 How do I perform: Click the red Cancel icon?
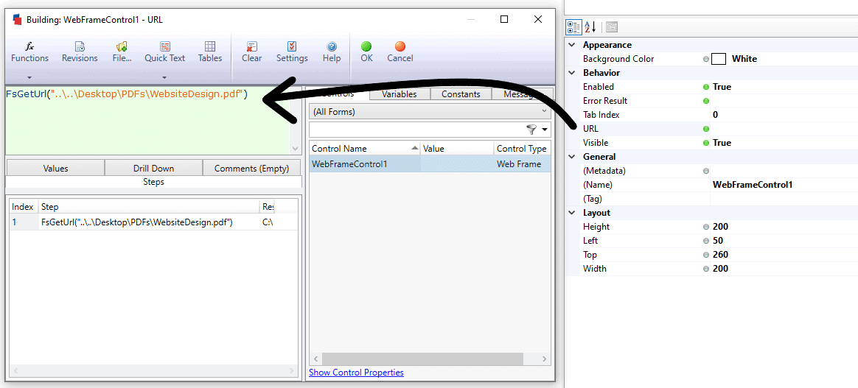click(x=400, y=46)
